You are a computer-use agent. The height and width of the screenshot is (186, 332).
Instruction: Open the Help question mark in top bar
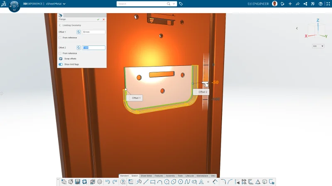click(320, 4)
